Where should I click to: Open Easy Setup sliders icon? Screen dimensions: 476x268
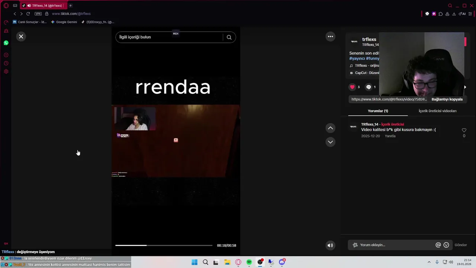pos(470,14)
